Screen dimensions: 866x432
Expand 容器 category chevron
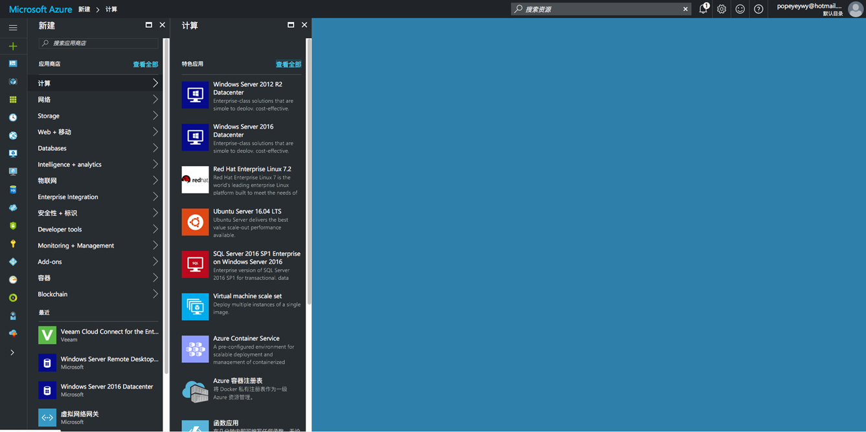pos(155,277)
